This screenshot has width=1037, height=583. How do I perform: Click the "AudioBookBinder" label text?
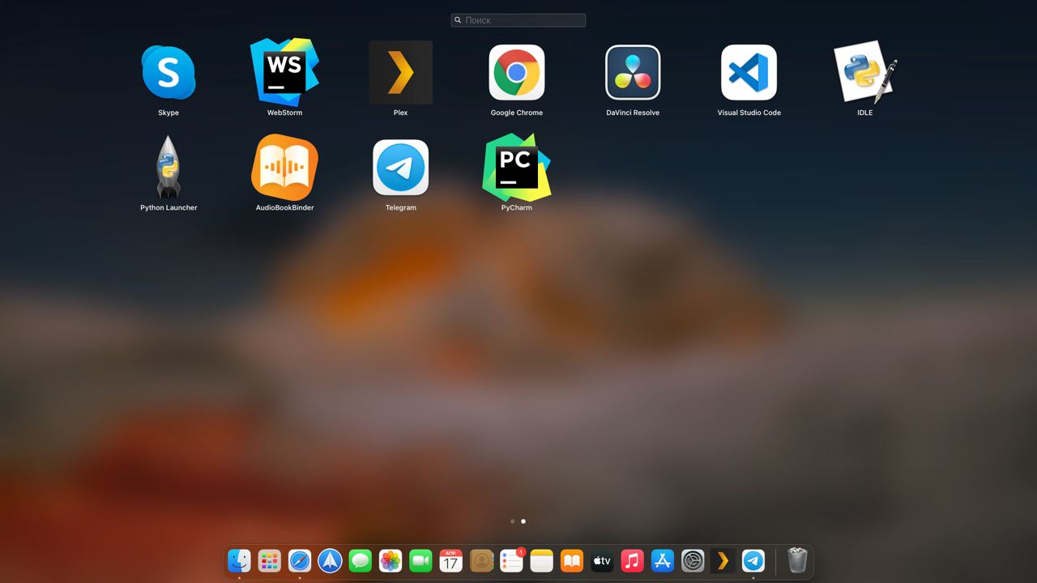tap(284, 207)
